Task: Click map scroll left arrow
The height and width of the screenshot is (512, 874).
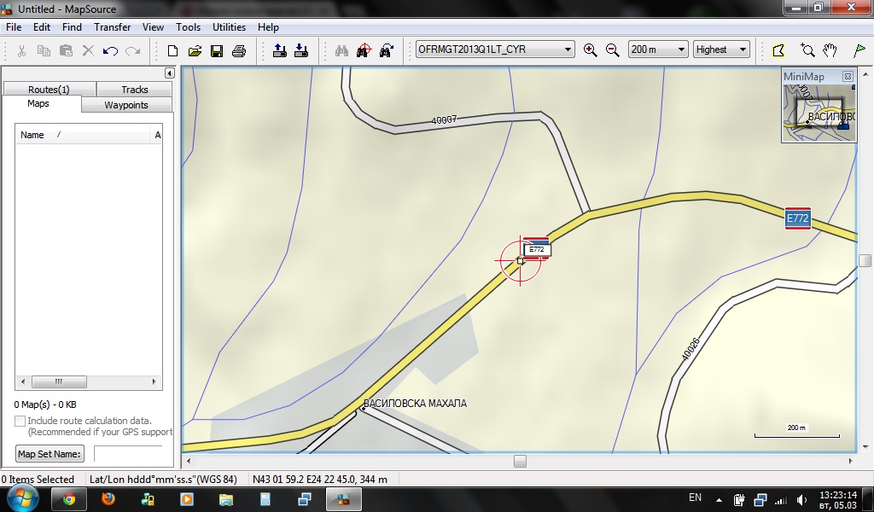Action: [x=189, y=462]
